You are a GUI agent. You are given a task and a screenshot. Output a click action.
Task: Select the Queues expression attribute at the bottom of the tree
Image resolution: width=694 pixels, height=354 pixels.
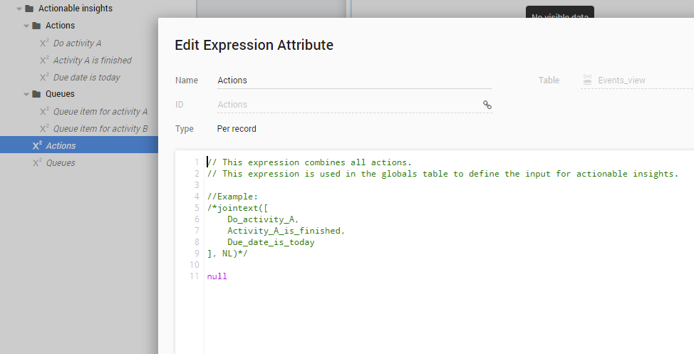pyautogui.click(x=61, y=163)
